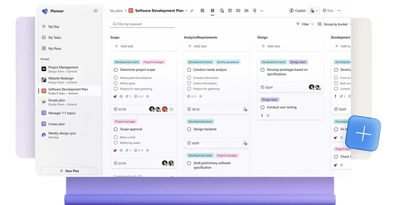The height and width of the screenshot is (205, 410).
Task: Mark Conduct user testing complete
Action: tap(262, 107)
